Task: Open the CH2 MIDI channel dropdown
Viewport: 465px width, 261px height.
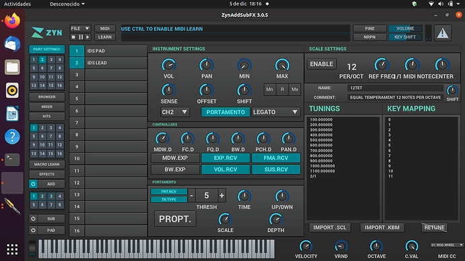Action: (x=175, y=112)
